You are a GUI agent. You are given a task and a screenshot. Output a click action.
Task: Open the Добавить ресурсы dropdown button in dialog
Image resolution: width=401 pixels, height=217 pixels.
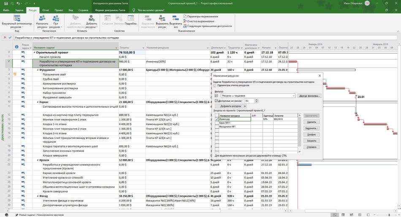point(230,106)
